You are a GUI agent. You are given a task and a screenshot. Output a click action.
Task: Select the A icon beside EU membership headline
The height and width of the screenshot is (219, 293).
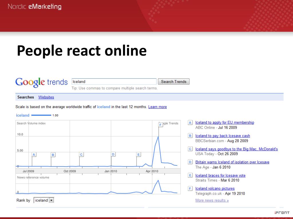pos(190,123)
